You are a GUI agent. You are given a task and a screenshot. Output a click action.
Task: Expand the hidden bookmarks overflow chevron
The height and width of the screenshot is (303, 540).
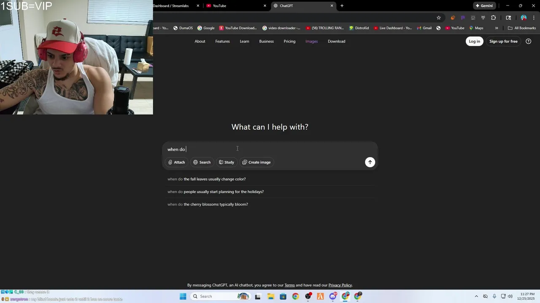pyautogui.click(x=497, y=28)
